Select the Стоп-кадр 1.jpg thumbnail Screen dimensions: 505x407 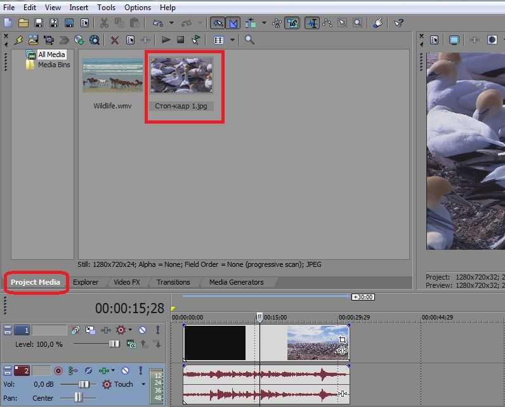[181, 75]
